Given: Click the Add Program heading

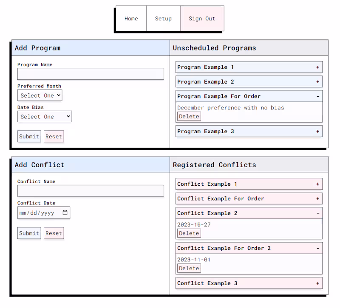Looking at the screenshot, I should [37, 48].
